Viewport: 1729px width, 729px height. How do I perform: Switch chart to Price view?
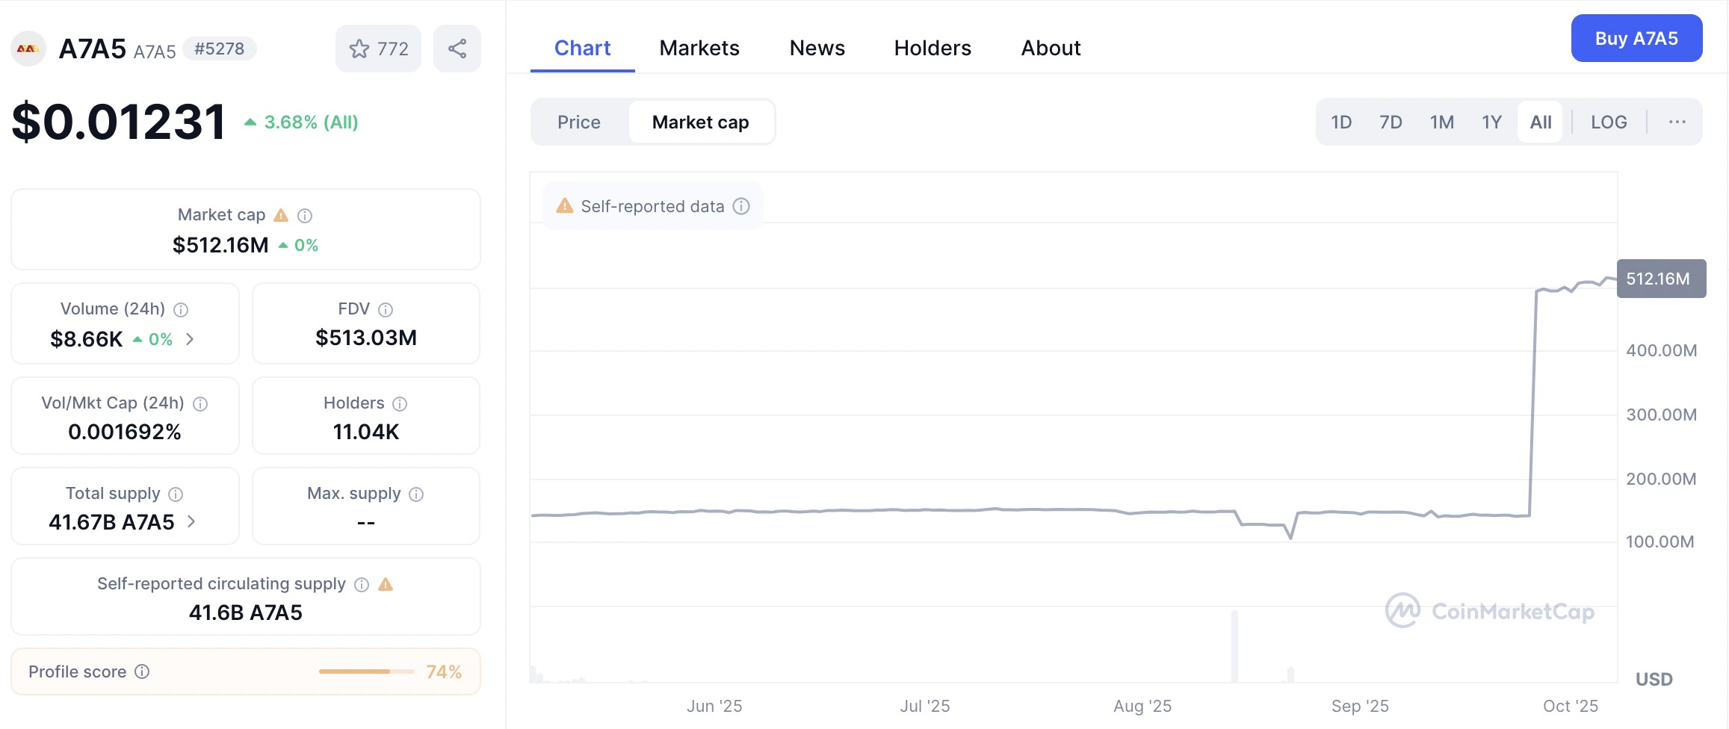[579, 122]
